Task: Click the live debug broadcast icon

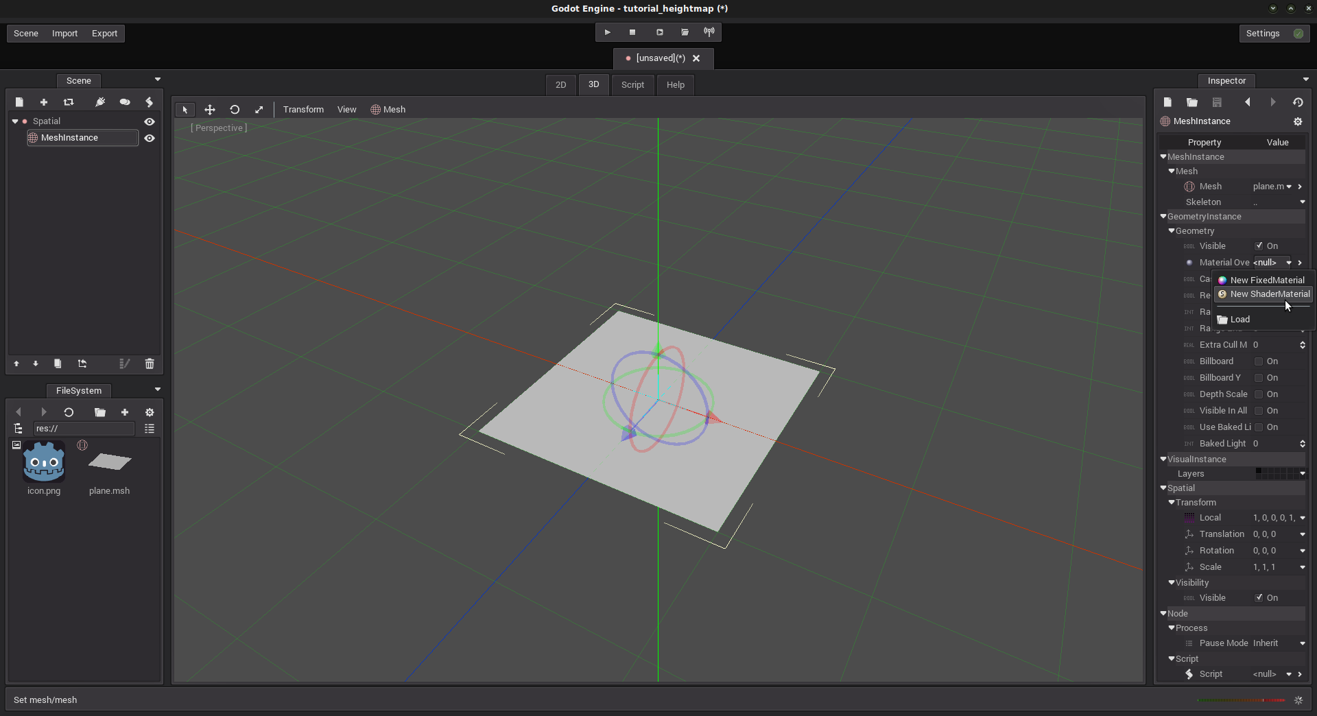Action: pos(709,32)
